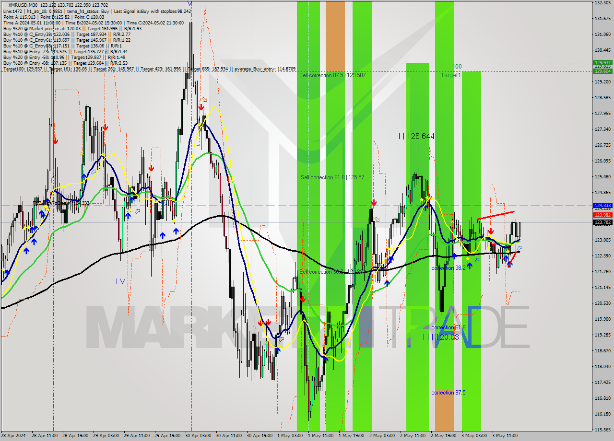The image size is (614, 441).
Task: Select the green 129.604 price label
Action: (x=602, y=71)
